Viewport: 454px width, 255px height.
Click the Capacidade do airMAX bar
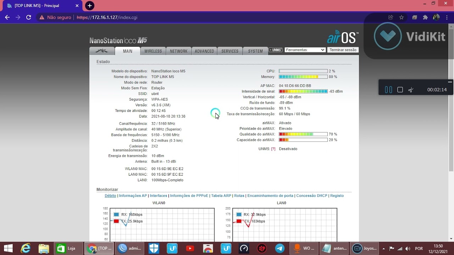coord(303,140)
